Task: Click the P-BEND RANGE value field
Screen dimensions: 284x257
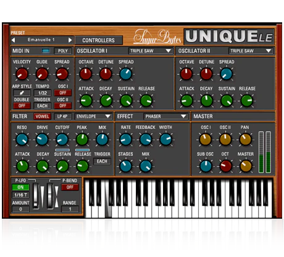Action: [x=70, y=209]
